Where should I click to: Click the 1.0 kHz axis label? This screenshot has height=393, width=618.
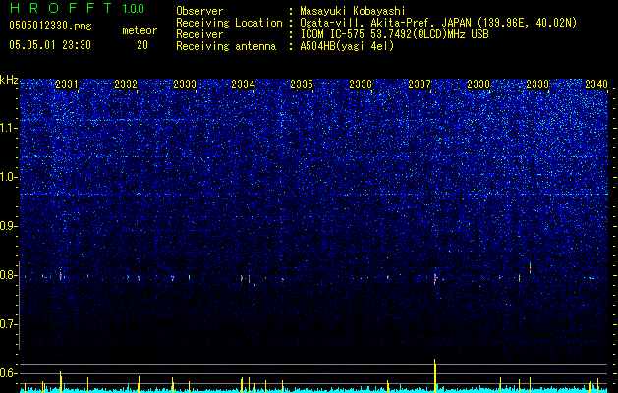[9, 177]
